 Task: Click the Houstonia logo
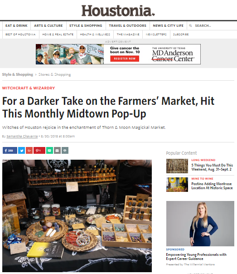tap(118, 10)
